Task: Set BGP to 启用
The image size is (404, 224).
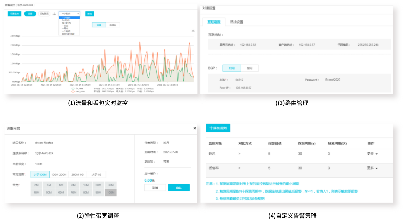Action: click(232, 68)
